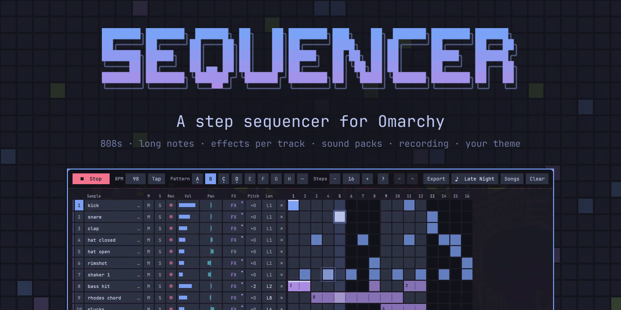Remove the kick track with its ×
621x310 pixels.
coord(281,205)
